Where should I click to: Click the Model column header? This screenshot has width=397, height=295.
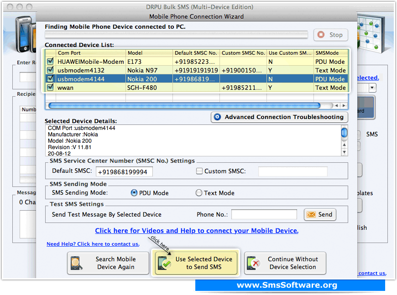[x=149, y=53]
